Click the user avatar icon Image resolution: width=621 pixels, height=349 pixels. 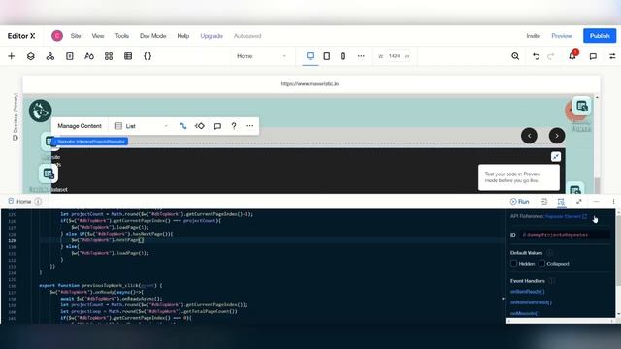[x=57, y=36]
